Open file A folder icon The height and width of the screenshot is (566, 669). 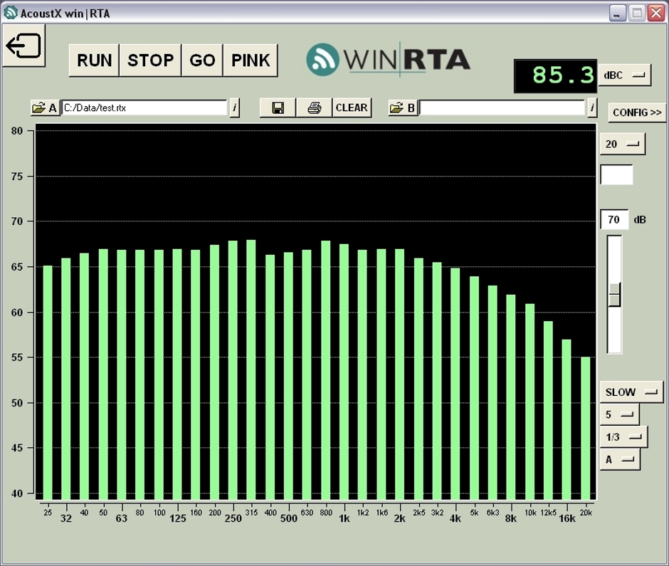[44, 108]
